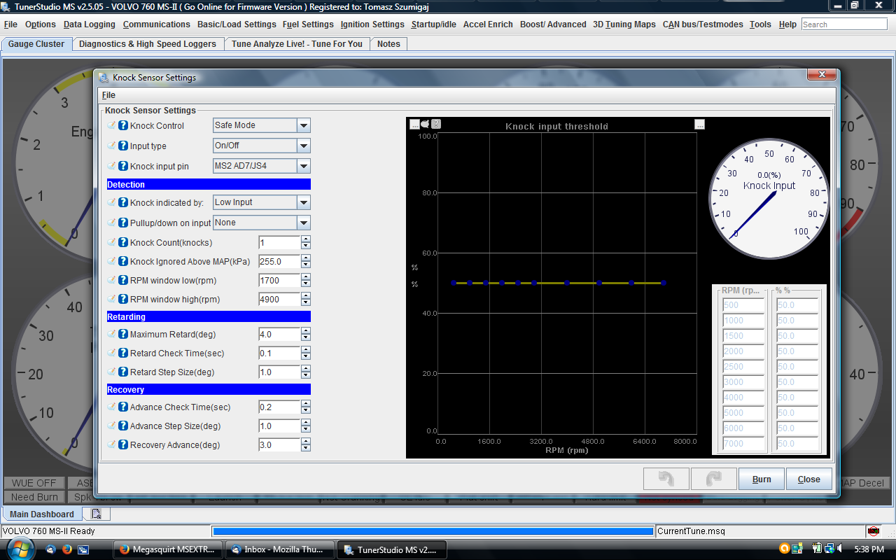The width and height of the screenshot is (896, 560).
Task: Click the Close button in dialog
Action: click(x=808, y=479)
